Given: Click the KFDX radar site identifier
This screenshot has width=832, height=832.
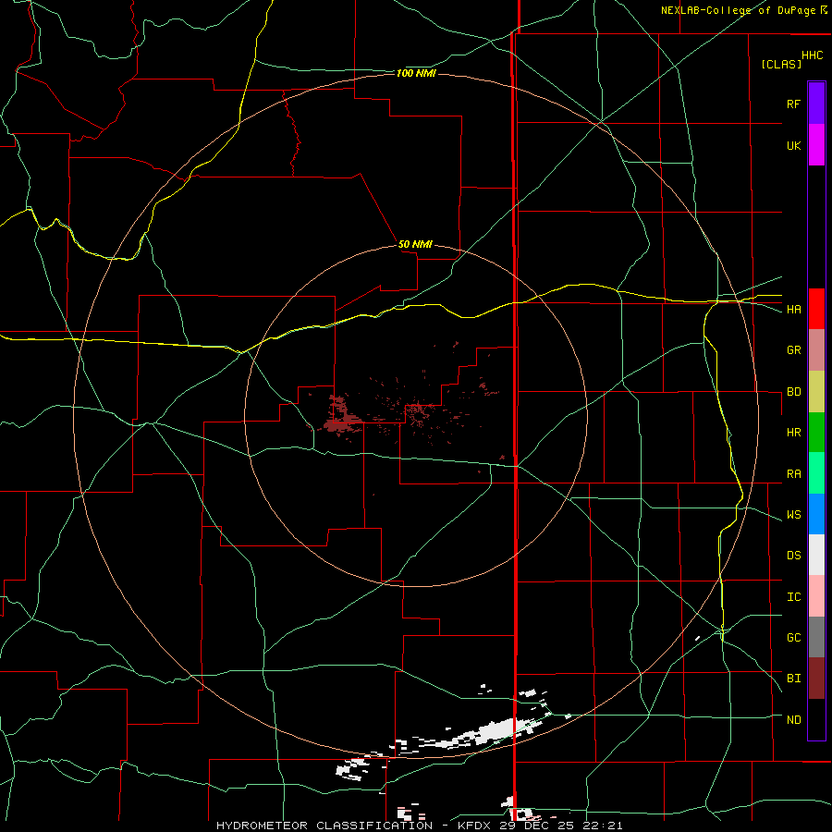Looking at the screenshot, I should [x=472, y=826].
